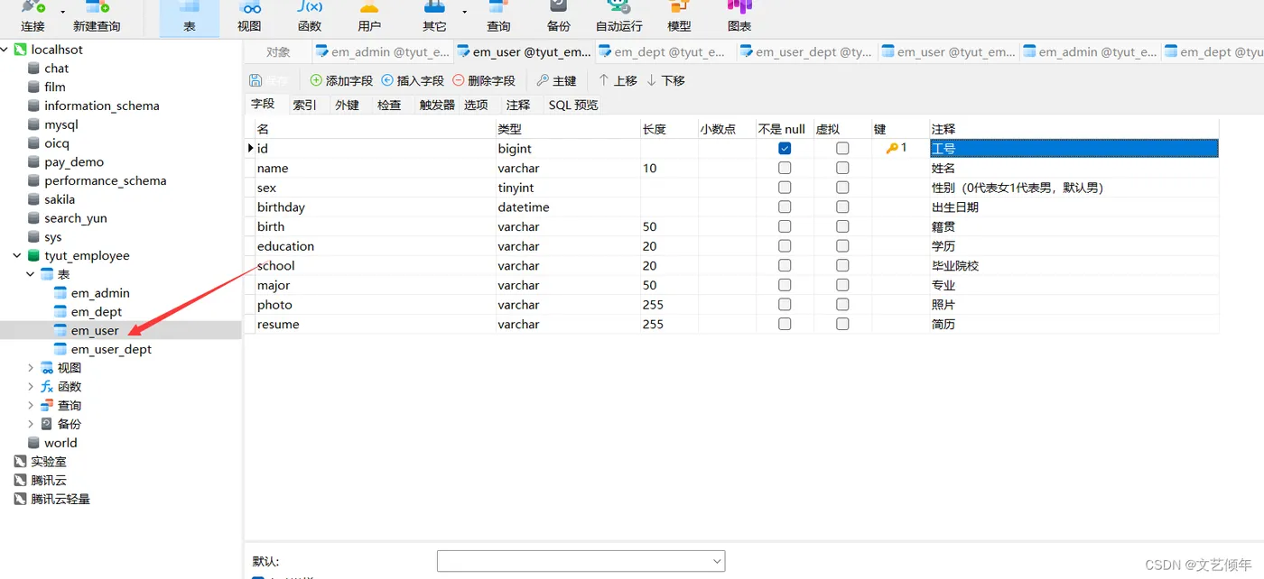Open the 其它 others toolbar icon
The height and width of the screenshot is (579, 1264).
(434, 17)
